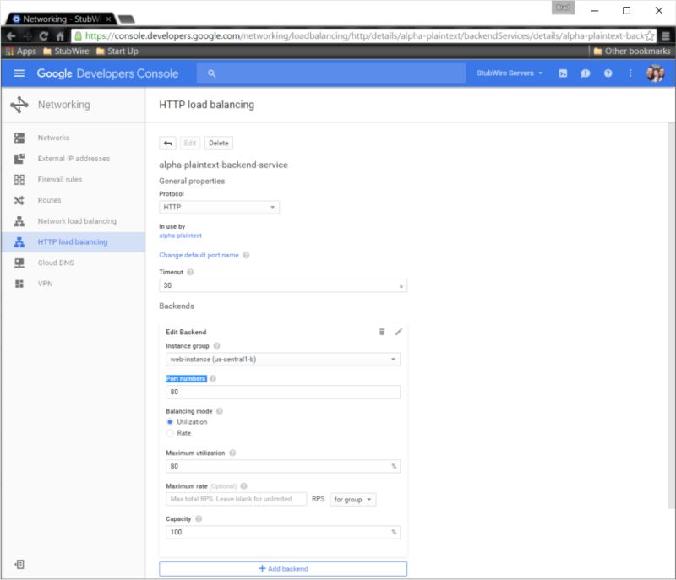Select External IP addresses in sidebar
This screenshot has width=676, height=580.
click(x=74, y=158)
